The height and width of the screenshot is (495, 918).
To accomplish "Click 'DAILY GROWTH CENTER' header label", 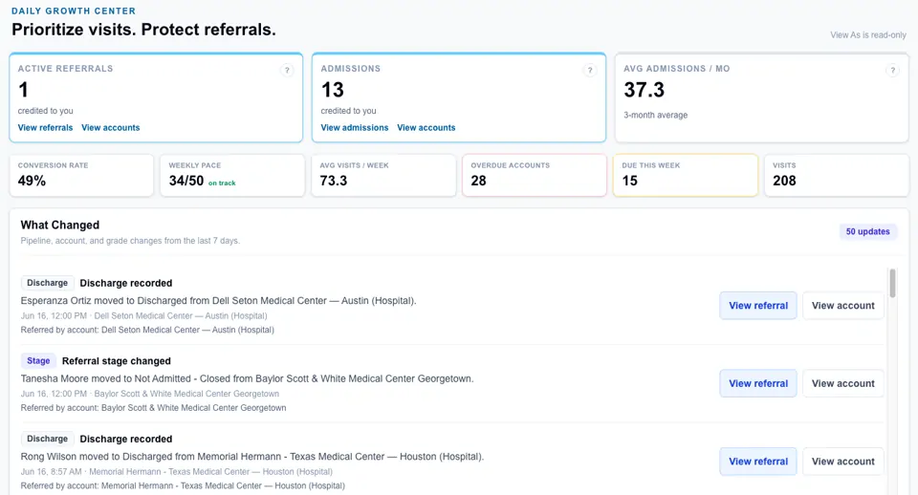I will coord(74,11).
